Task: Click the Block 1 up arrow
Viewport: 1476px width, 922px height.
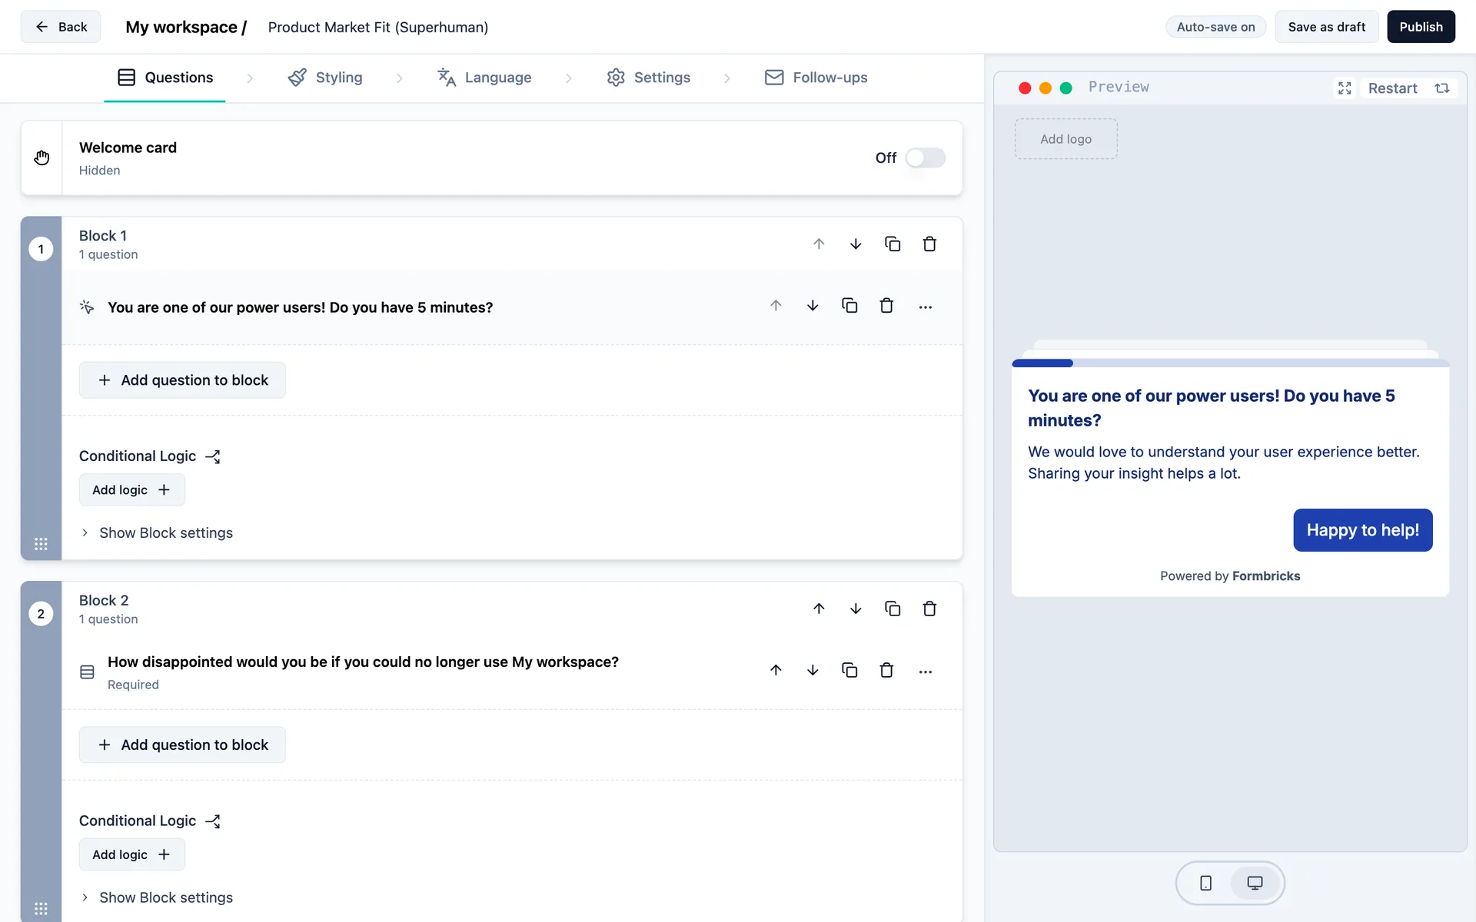Action: 819,244
